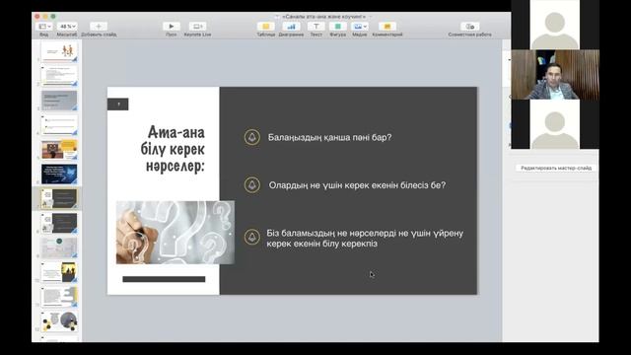
Task: Open Keynote Live broadcast
Action: point(197,27)
